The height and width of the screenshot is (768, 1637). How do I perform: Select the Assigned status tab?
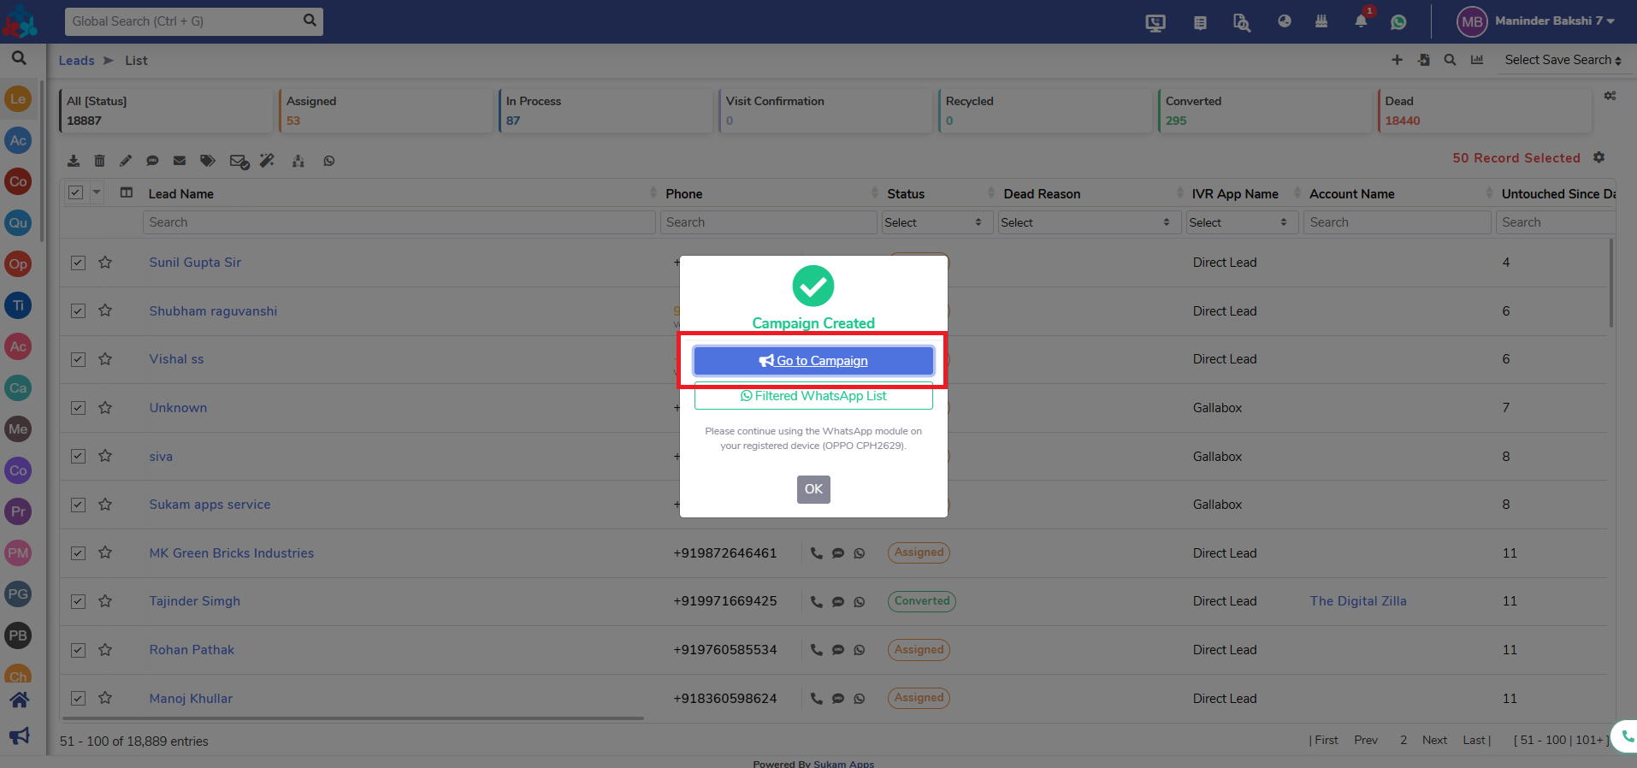coord(385,110)
